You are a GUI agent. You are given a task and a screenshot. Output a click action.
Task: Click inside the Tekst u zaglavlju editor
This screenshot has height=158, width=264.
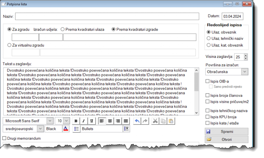click(x=98, y=91)
